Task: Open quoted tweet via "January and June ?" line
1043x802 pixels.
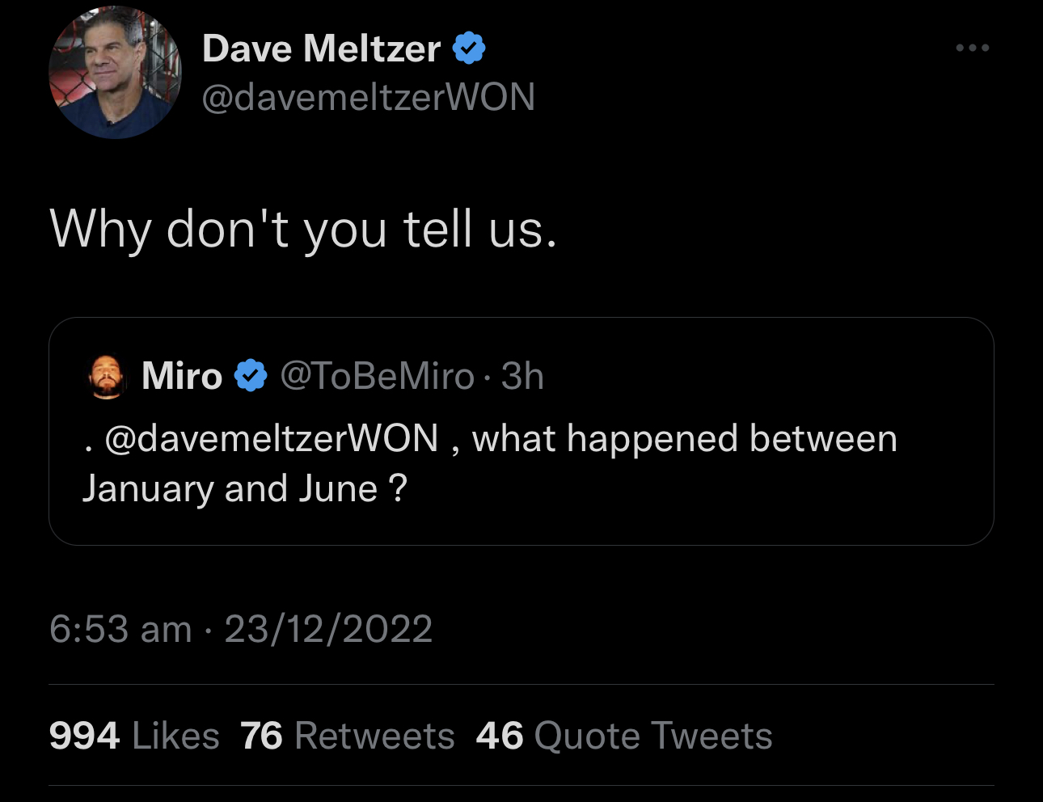Action: (244, 489)
